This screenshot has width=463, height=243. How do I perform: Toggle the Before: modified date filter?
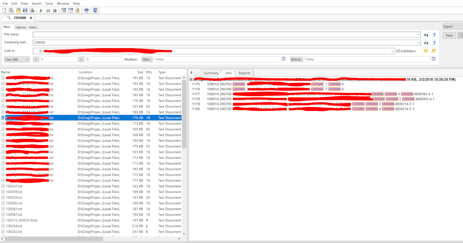pyautogui.click(x=296, y=59)
